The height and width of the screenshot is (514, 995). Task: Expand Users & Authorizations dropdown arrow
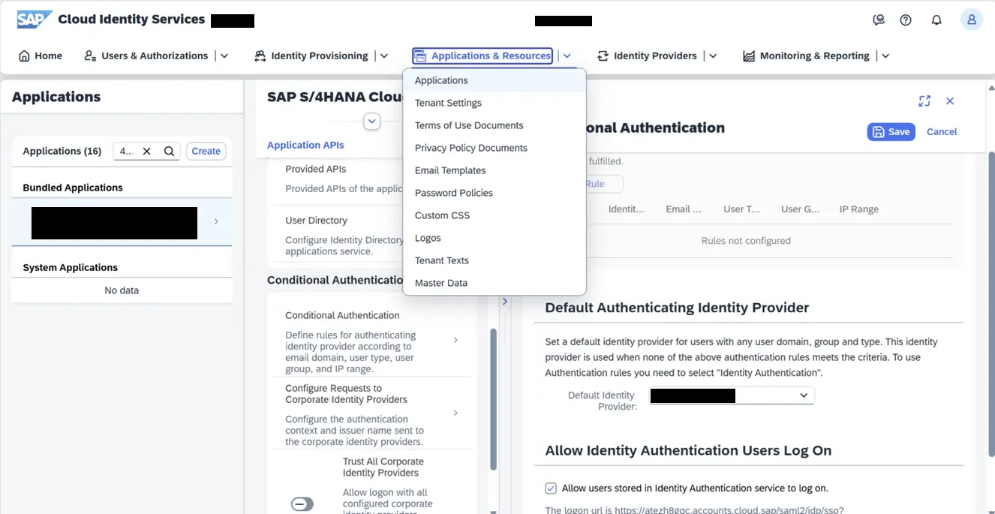[224, 56]
